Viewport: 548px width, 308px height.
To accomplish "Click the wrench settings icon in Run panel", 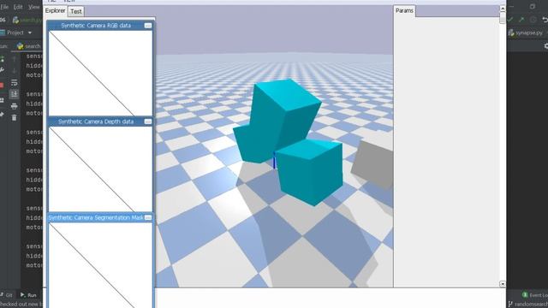I will (x=2, y=70).
